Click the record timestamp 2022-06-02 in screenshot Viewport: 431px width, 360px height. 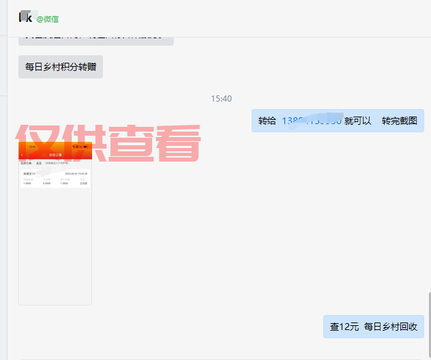coord(76,174)
